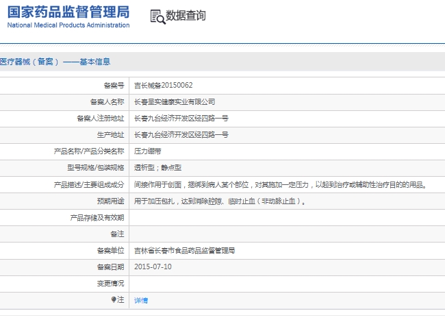Select the company name 长春呈实健康实业有限公司

click(x=175, y=101)
